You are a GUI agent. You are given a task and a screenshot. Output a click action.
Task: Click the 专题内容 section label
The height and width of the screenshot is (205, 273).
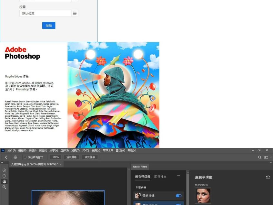(141, 188)
